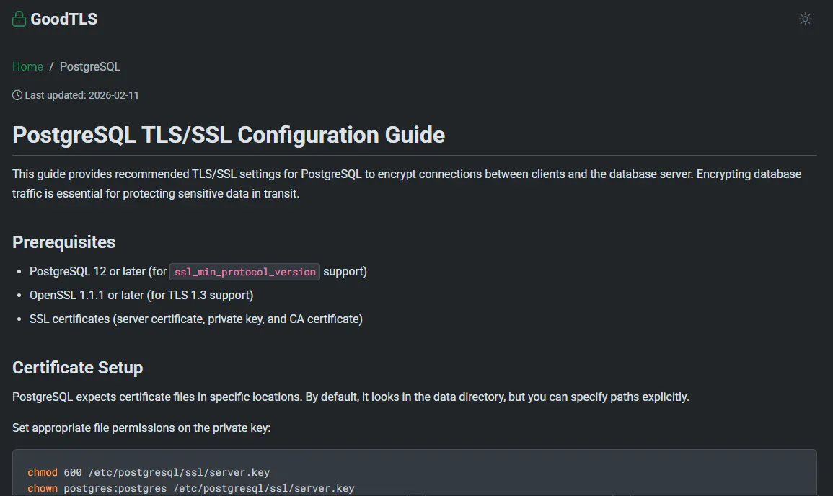This screenshot has height=496, width=833.
Task: Click the chown postgres:postgres command line
Action: tap(191, 488)
